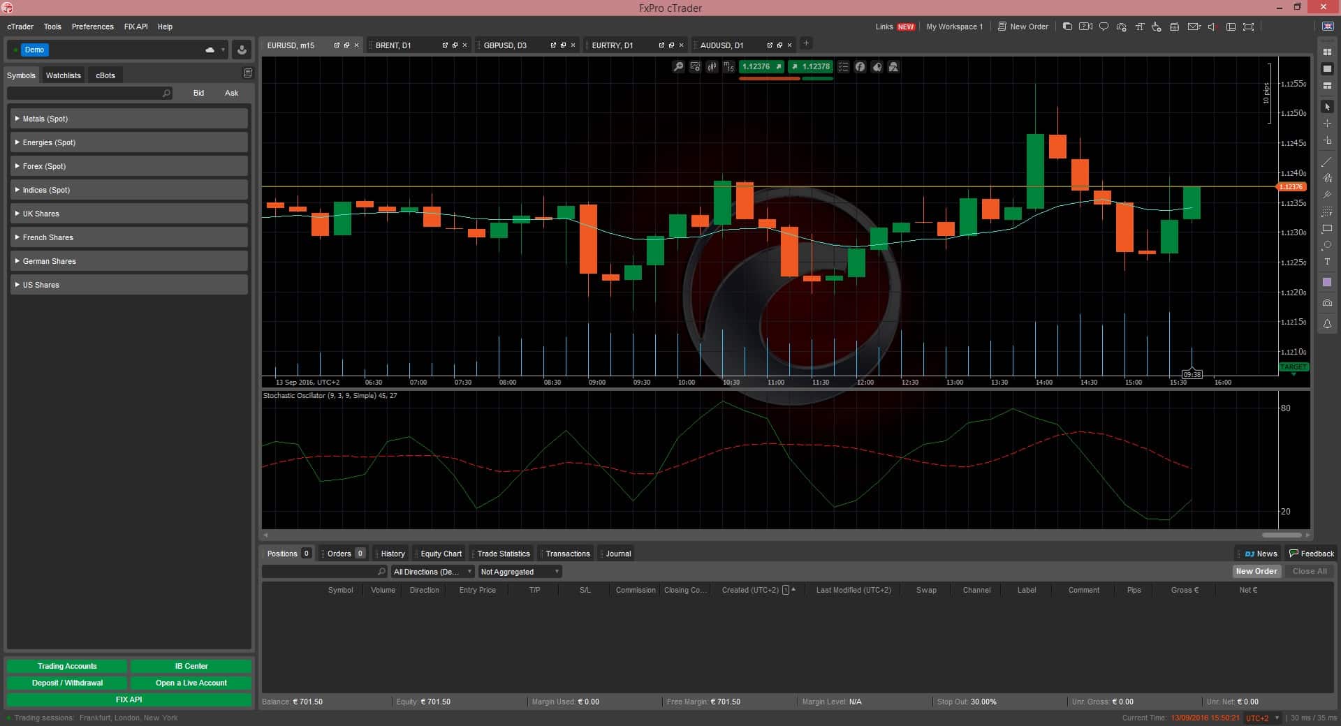Image resolution: width=1341 pixels, height=726 pixels.
Task: Change language via UK flag icon
Action: [x=1327, y=27]
